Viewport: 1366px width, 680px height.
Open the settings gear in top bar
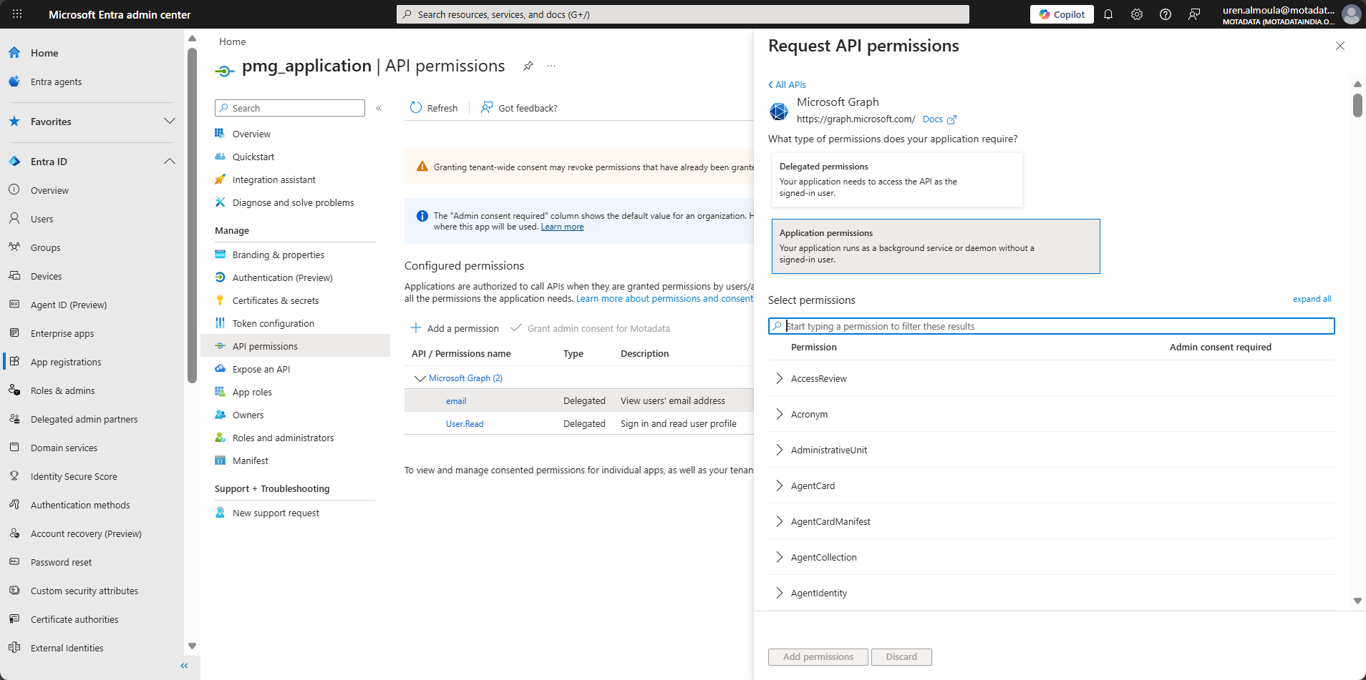[x=1137, y=14]
